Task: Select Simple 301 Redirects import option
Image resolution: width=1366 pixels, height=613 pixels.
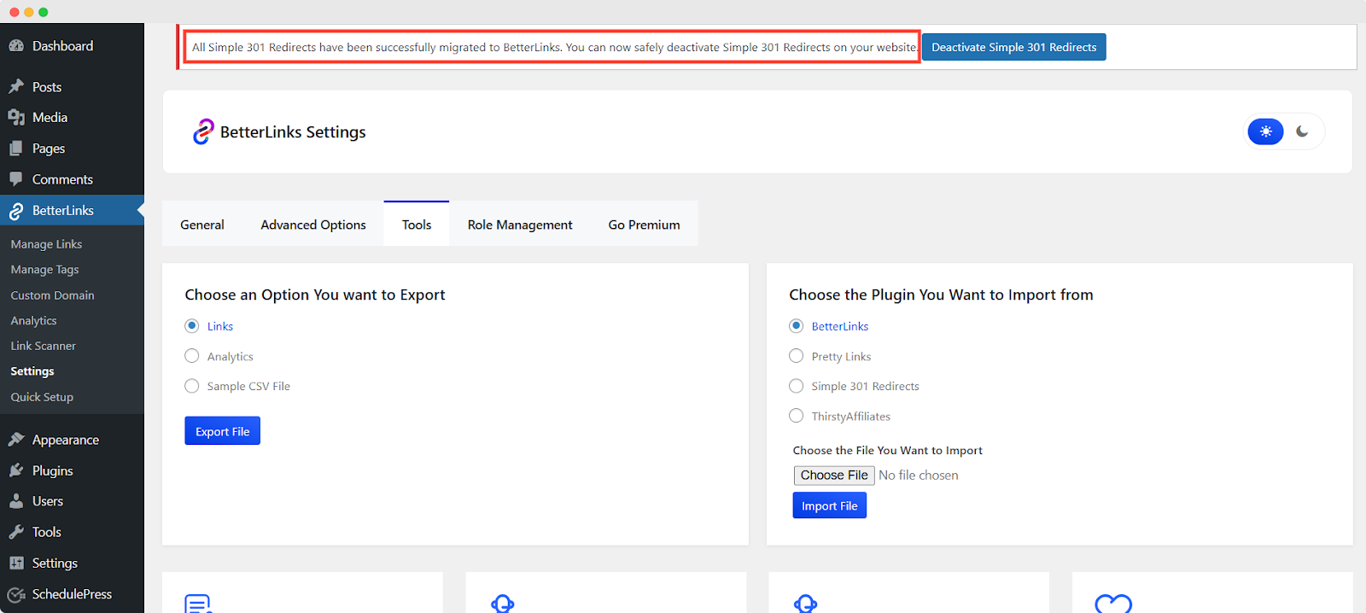Action: 797,386
